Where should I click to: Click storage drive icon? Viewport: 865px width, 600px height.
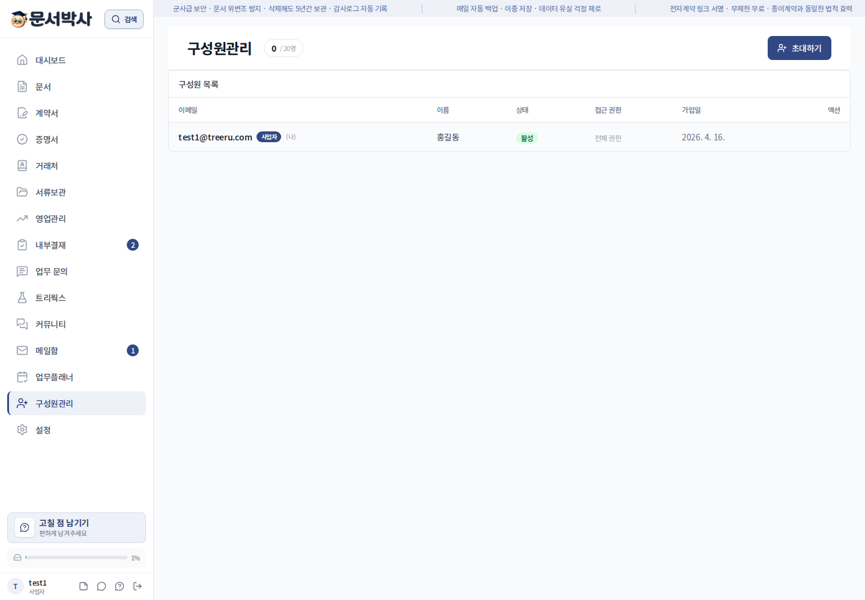[17, 557]
